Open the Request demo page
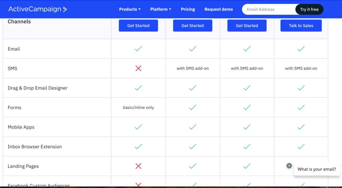342x188 pixels. [x=218, y=9]
